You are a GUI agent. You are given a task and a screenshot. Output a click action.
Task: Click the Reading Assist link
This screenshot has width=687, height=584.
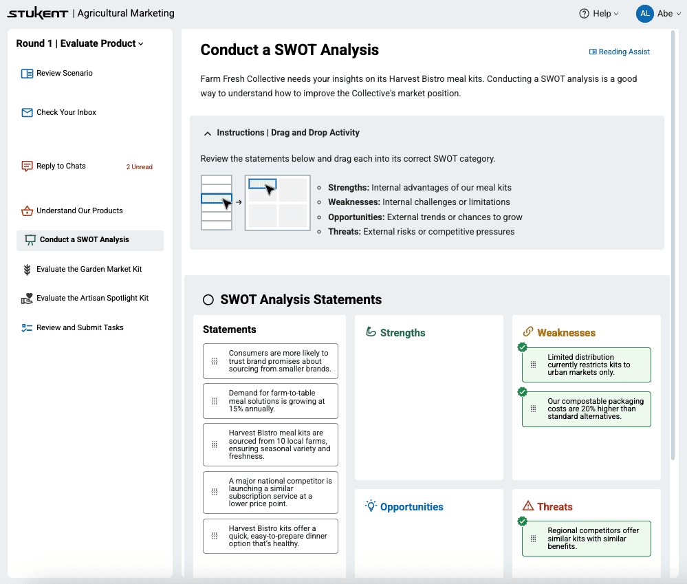[x=620, y=52]
